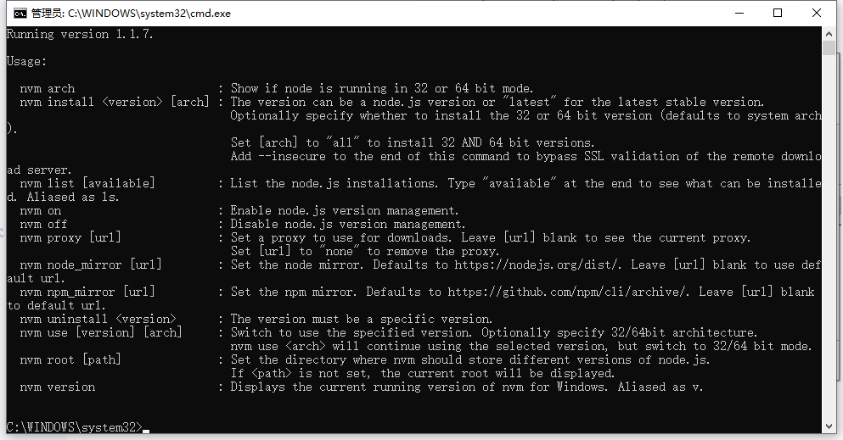This screenshot has height=440, width=843.
Task: Click the "nvm on" command text
Action: tap(40, 210)
